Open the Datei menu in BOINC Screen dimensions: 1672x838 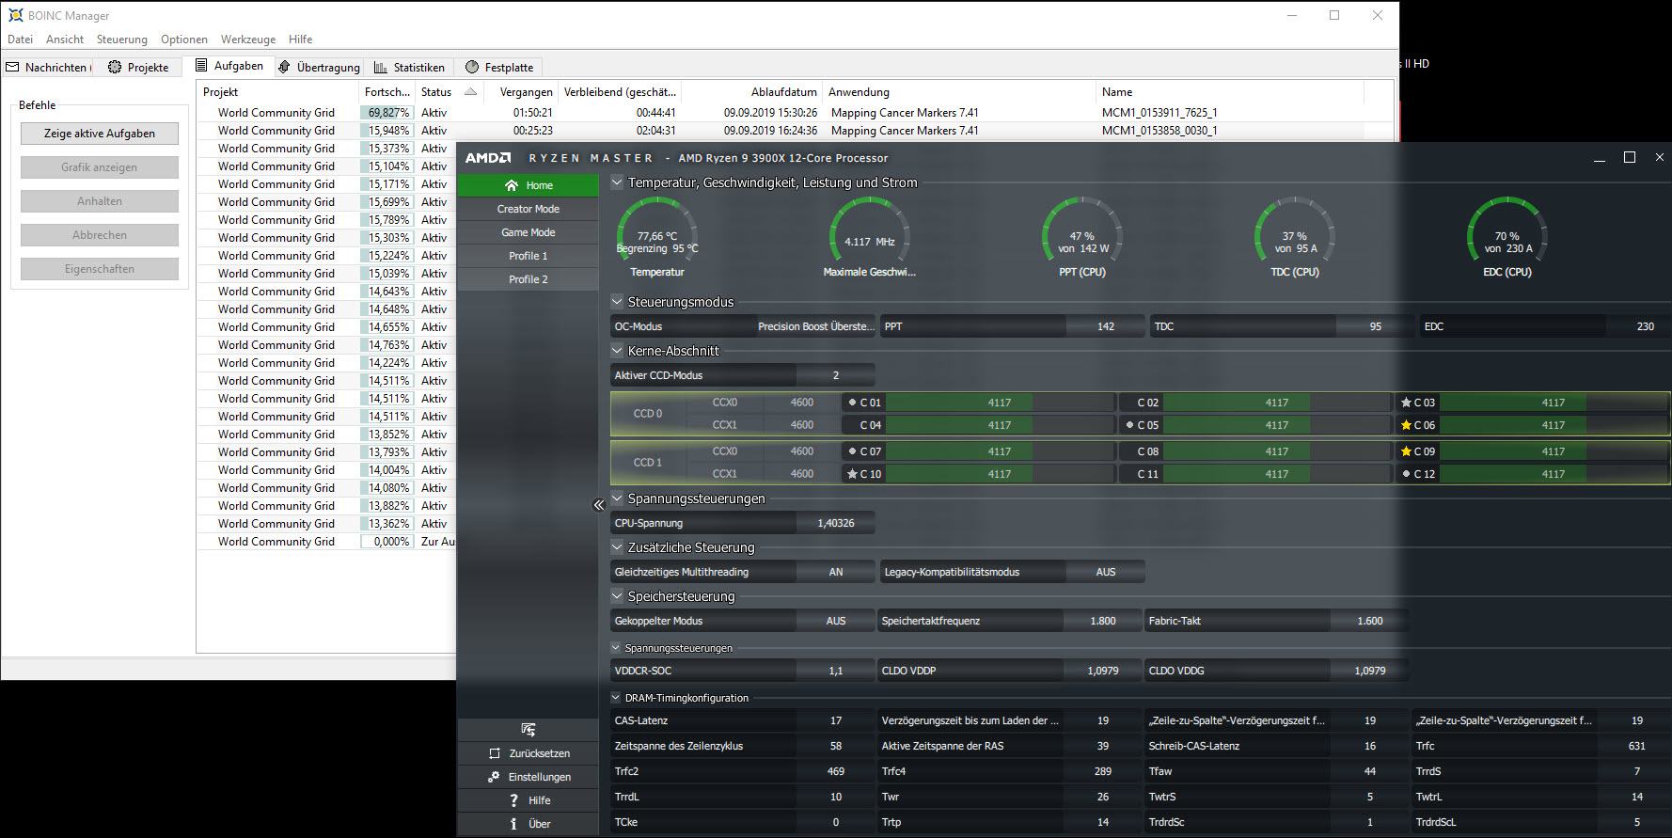(x=20, y=40)
